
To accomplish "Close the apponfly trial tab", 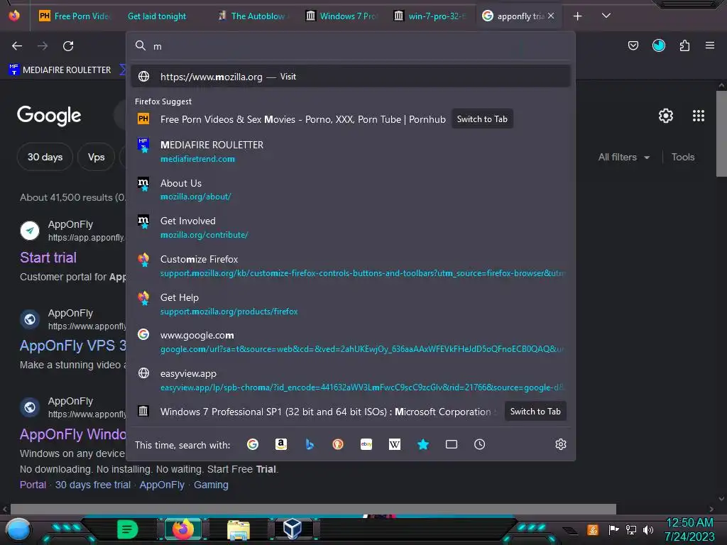I will tap(551, 16).
